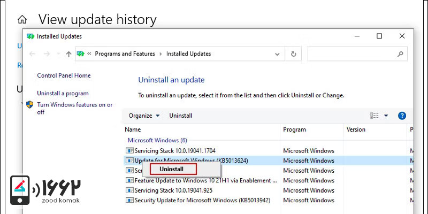Go up one level with the up arrow
This screenshot has height=214, width=428.
(x=68, y=54)
